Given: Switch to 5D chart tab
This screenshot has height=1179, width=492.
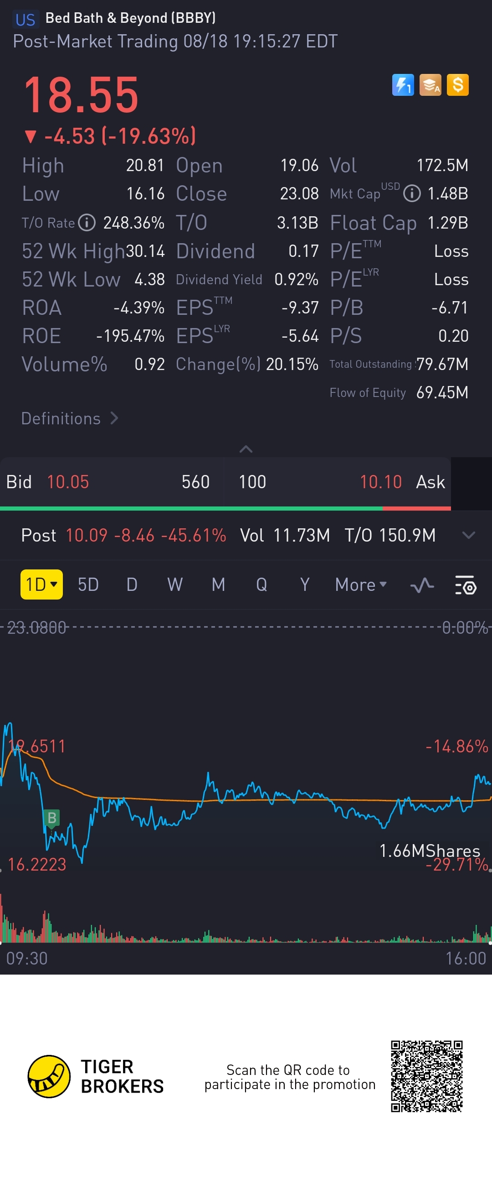Looking at the screenshot, I should coord(88,584).
